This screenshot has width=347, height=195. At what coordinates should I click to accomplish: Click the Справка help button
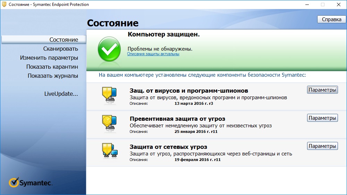pos(331,19)
